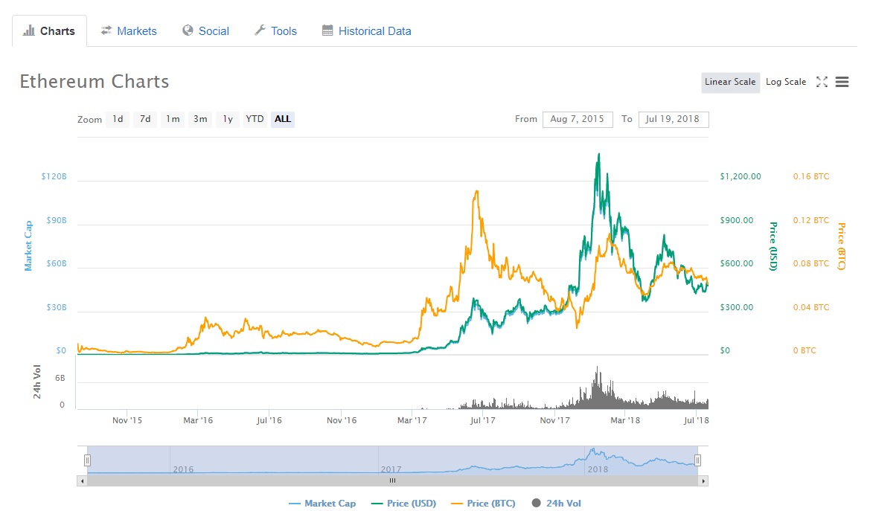Click the 0.16 BTC axis label
870x511 pixels.
pyautogui.click(x=810, y=176)
